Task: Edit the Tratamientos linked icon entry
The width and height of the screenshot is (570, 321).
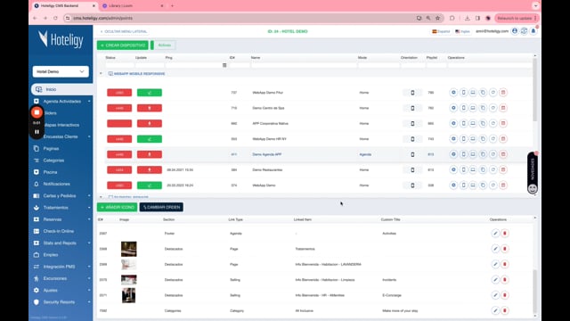Action: click(x=495, y=249)
